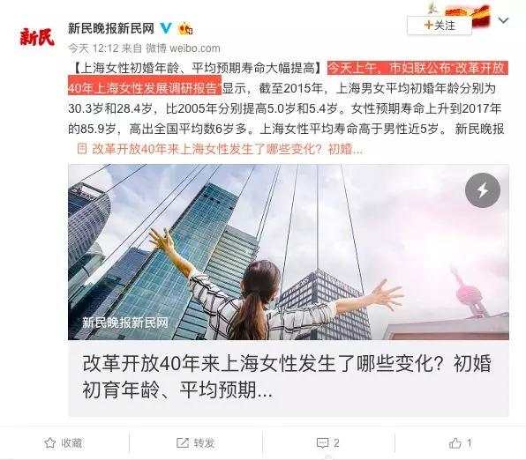
Task: Click the article icon before the orange link
Action: coord(82,148)
